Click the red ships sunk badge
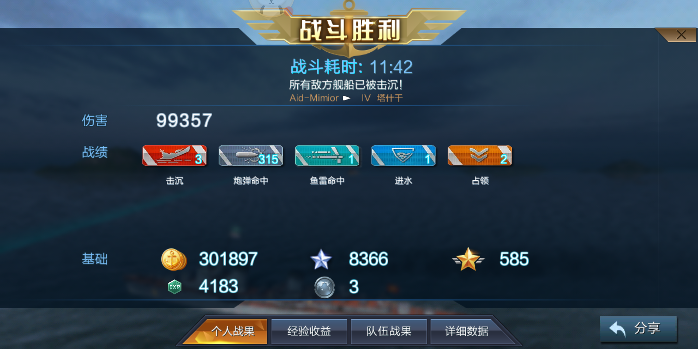The image size is (698, 349). click(174, 155)
